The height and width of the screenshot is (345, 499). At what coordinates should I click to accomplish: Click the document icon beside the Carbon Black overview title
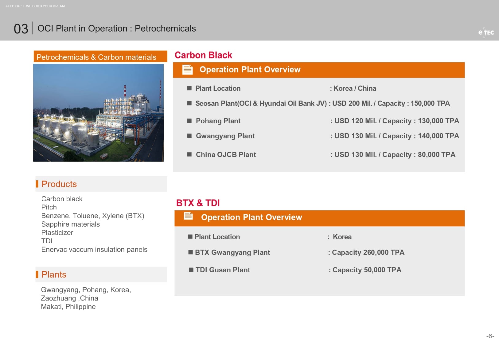pos(187,70)
